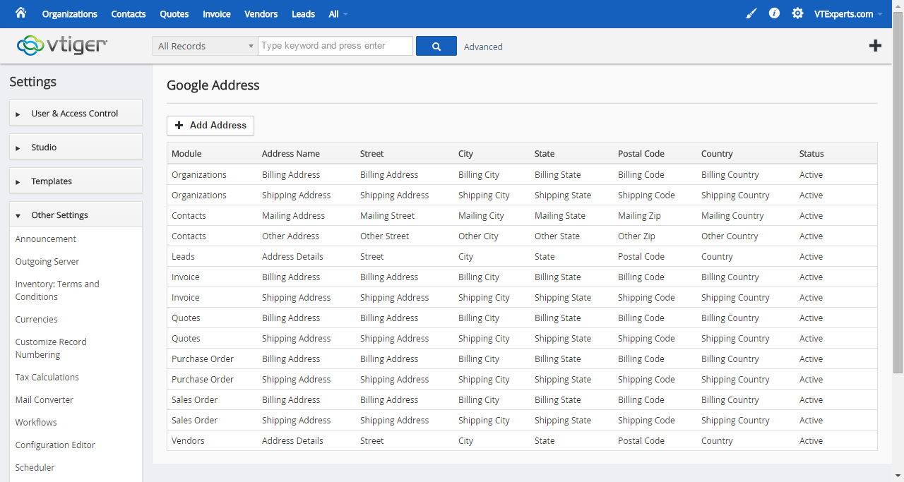904x482 pixels.
Task: Open the Organizations menu
Action: tap(70, 13)
